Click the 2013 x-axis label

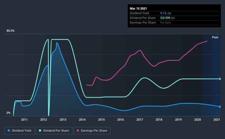(63, 120)
